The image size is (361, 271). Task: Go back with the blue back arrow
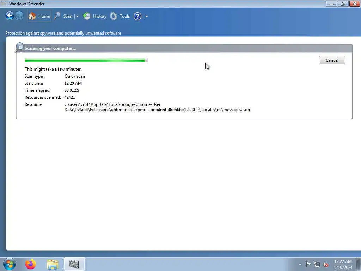[10, 16]
